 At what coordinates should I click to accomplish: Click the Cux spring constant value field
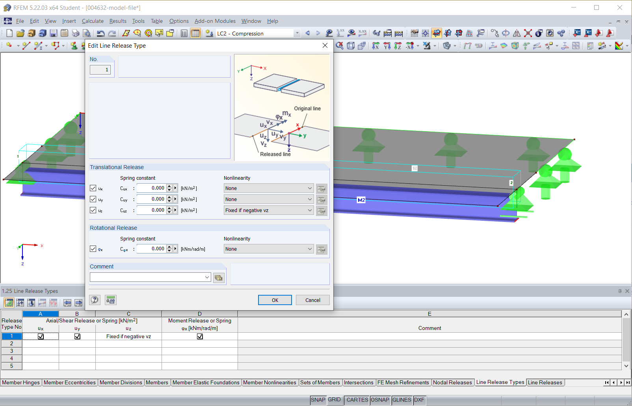[151, 188]
